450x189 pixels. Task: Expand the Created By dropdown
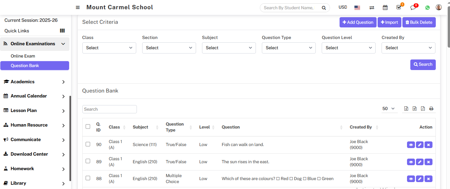coord(408,48)
